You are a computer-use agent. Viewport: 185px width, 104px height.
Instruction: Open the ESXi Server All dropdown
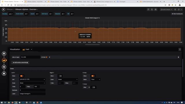pyautogui.click(x=51, y=14)
